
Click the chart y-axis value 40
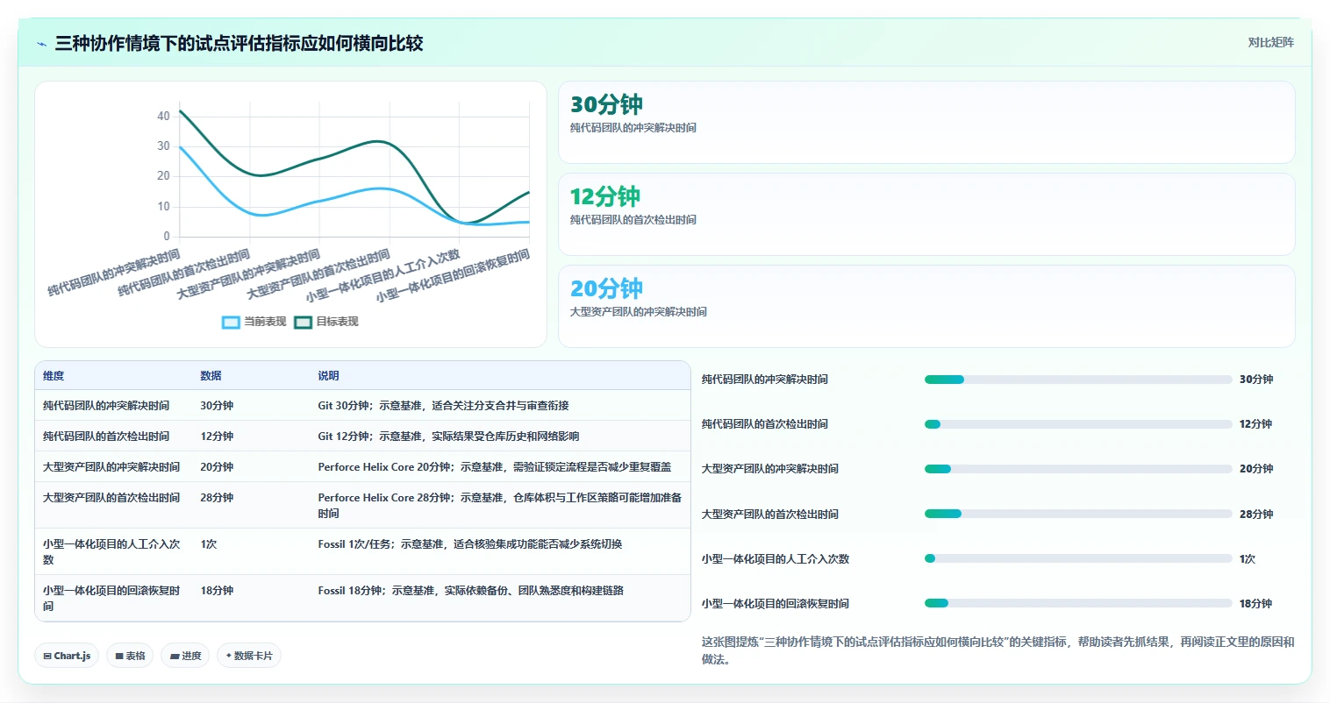pyautogui.click(x=163, y=116)
